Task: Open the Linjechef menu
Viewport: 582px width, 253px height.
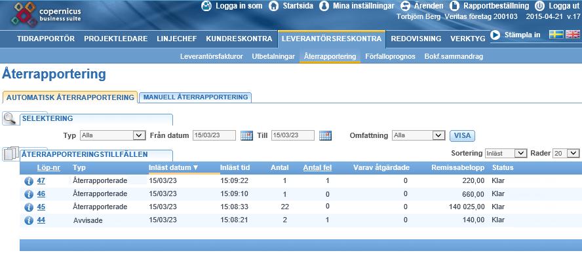Action: click(177, 39)
